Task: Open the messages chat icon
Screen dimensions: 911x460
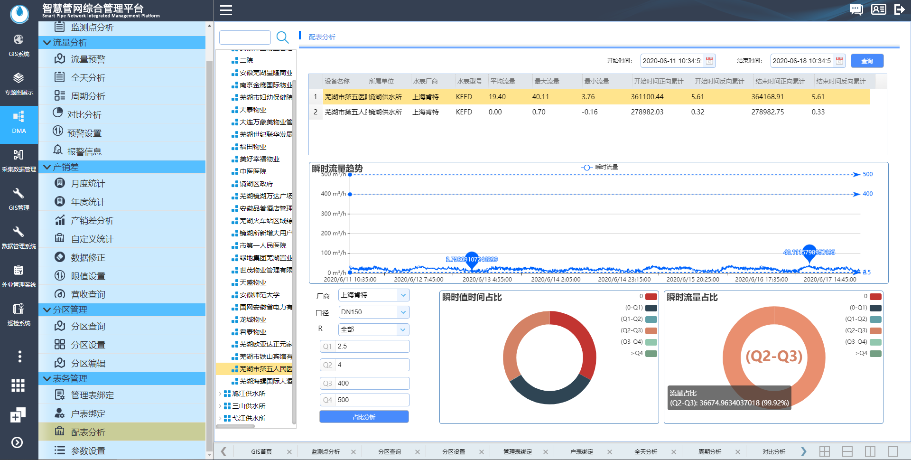Action: [856, 9]
